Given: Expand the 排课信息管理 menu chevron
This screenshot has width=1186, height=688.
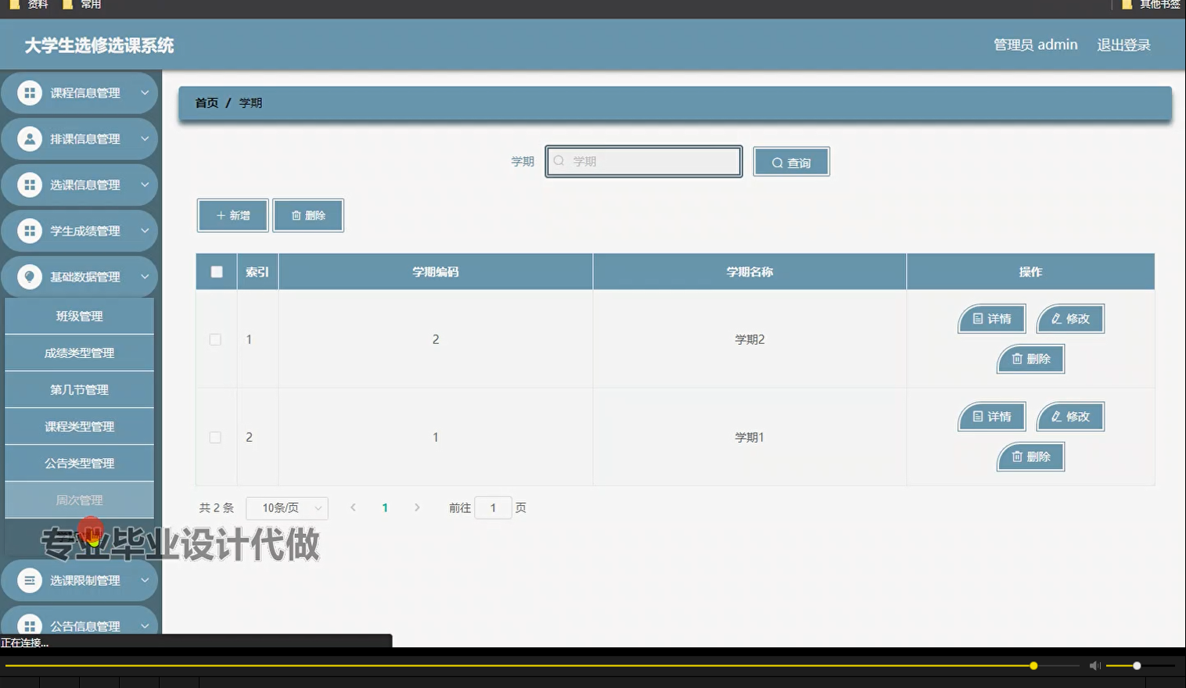Looking at the screenshot, I should (x=145, y=139).
